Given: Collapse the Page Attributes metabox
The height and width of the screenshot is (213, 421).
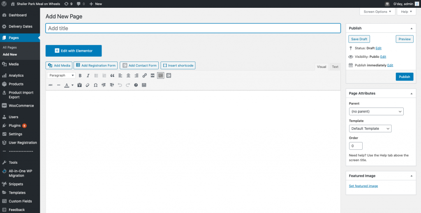Looking at the screenshot, I should click(411, 94).
